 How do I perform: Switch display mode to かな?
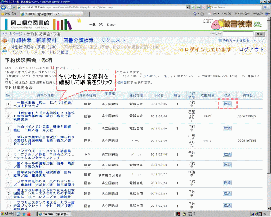coord(101,24)
